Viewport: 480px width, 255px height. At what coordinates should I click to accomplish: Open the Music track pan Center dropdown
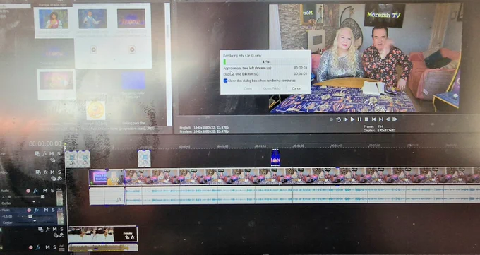pos(35,221)
